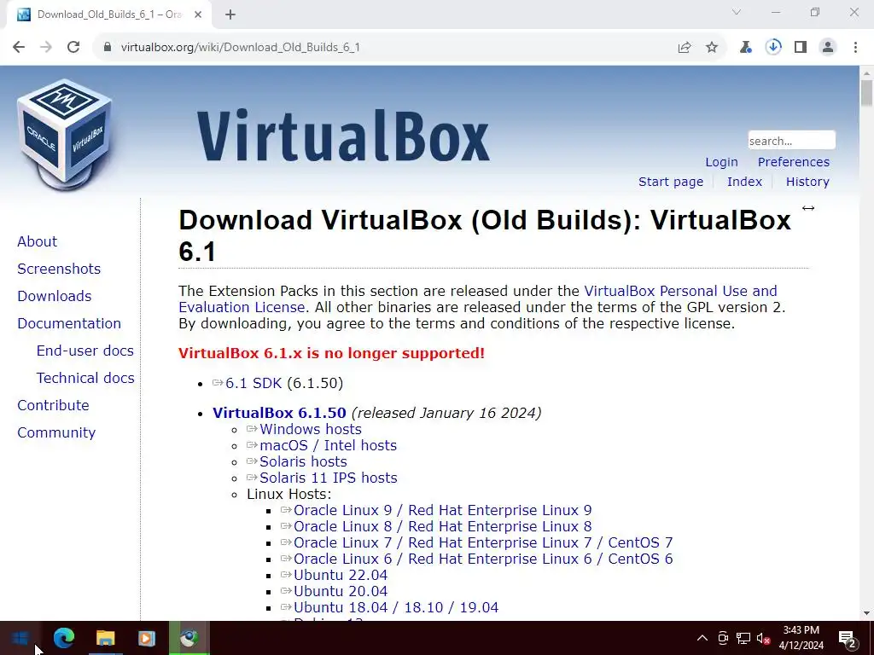Download Windows hosts installer link
Image resolution: width=874 pixels, height=655 pixels.
click(x=311, y=430)
